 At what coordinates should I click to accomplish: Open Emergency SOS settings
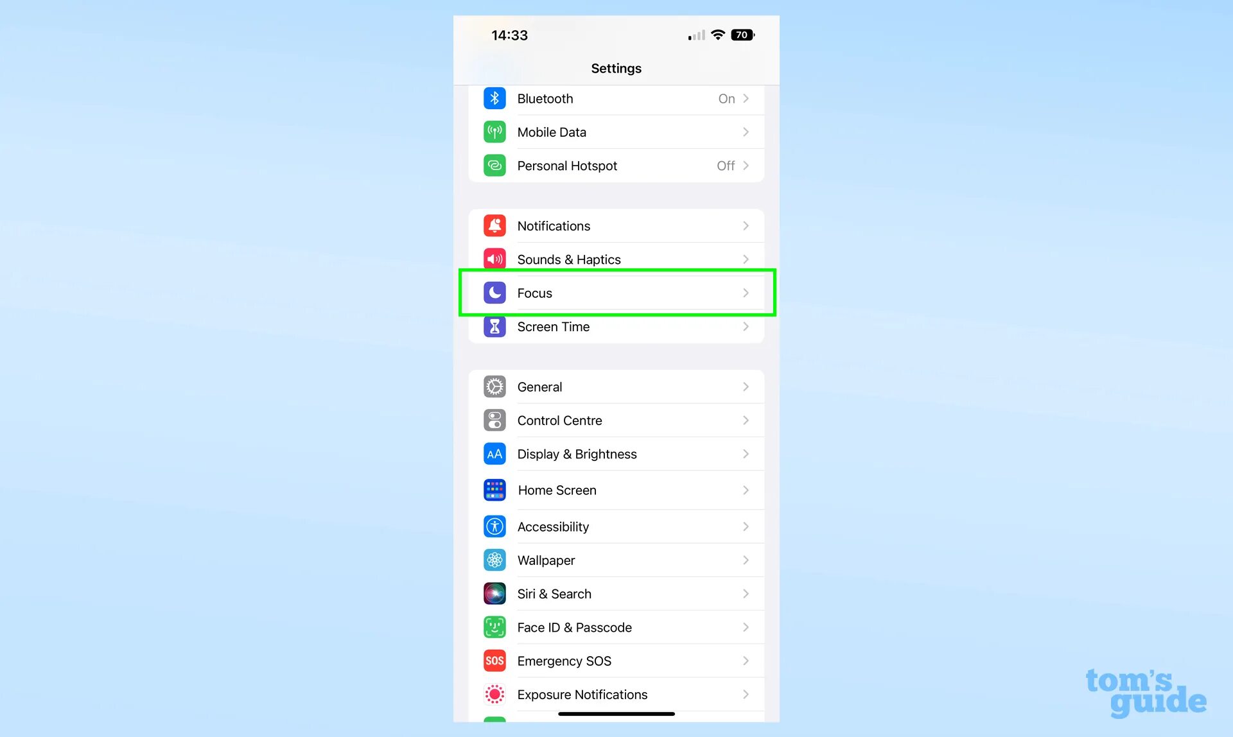click(x=616, y=661)
